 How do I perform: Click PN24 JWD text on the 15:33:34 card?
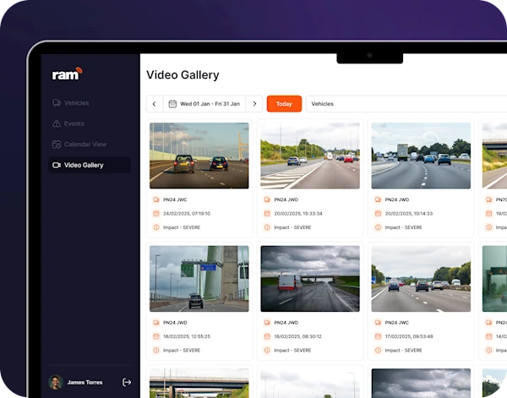pyautogui.click(x=286, y=199)
